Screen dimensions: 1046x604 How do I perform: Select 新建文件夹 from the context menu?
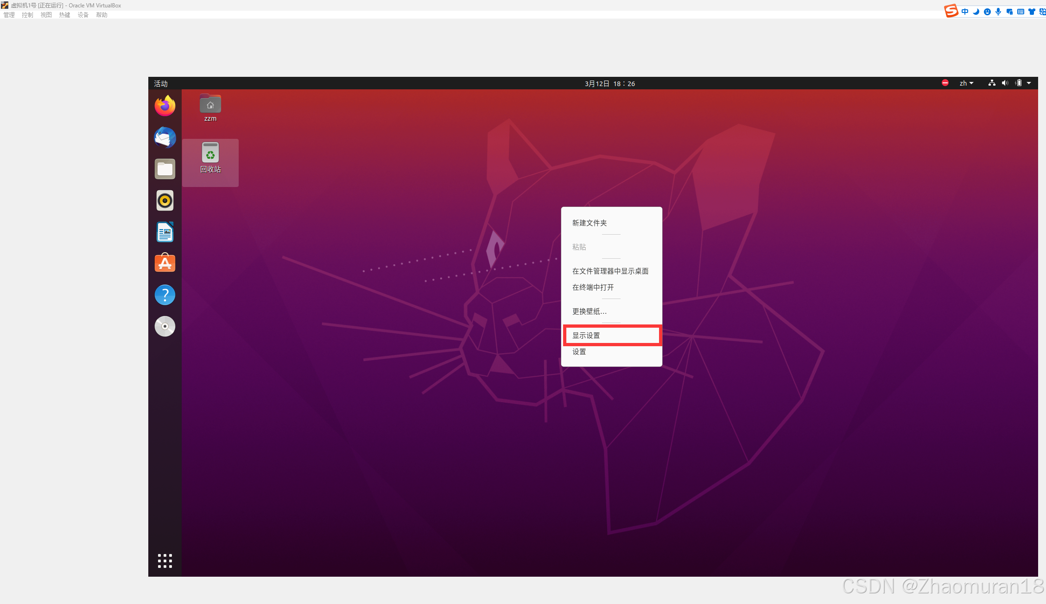(x=590, y=223)
